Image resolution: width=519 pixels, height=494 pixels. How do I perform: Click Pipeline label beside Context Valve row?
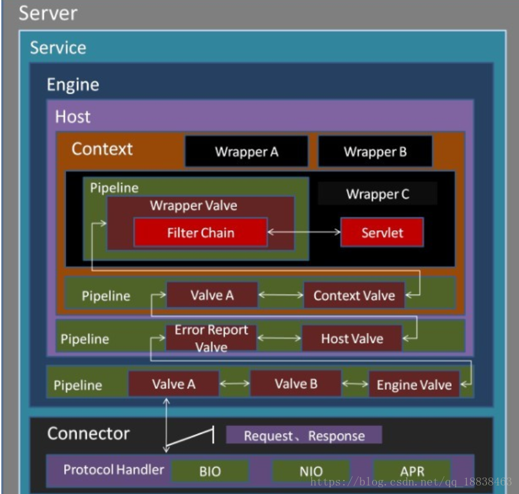pos(106,296)
